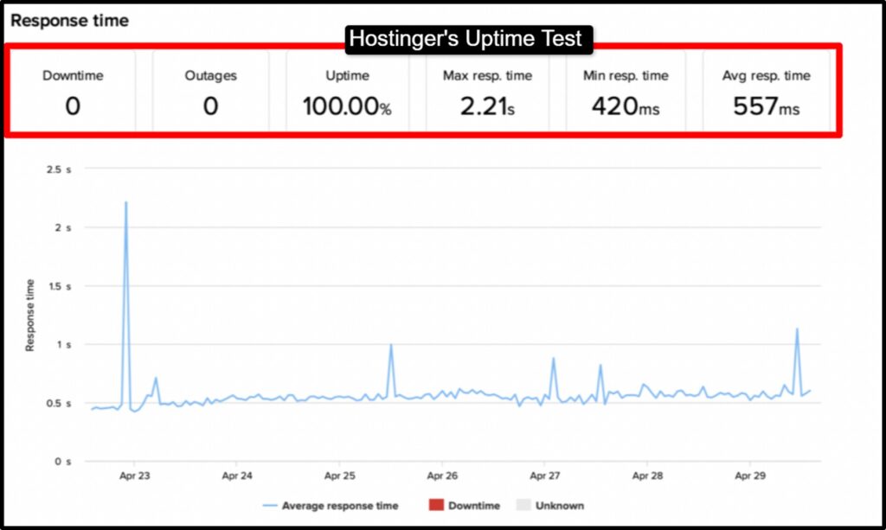This screenshot has height=530, width=886.
Task: Toggle the Unknown legend entry
Action: 550,505
